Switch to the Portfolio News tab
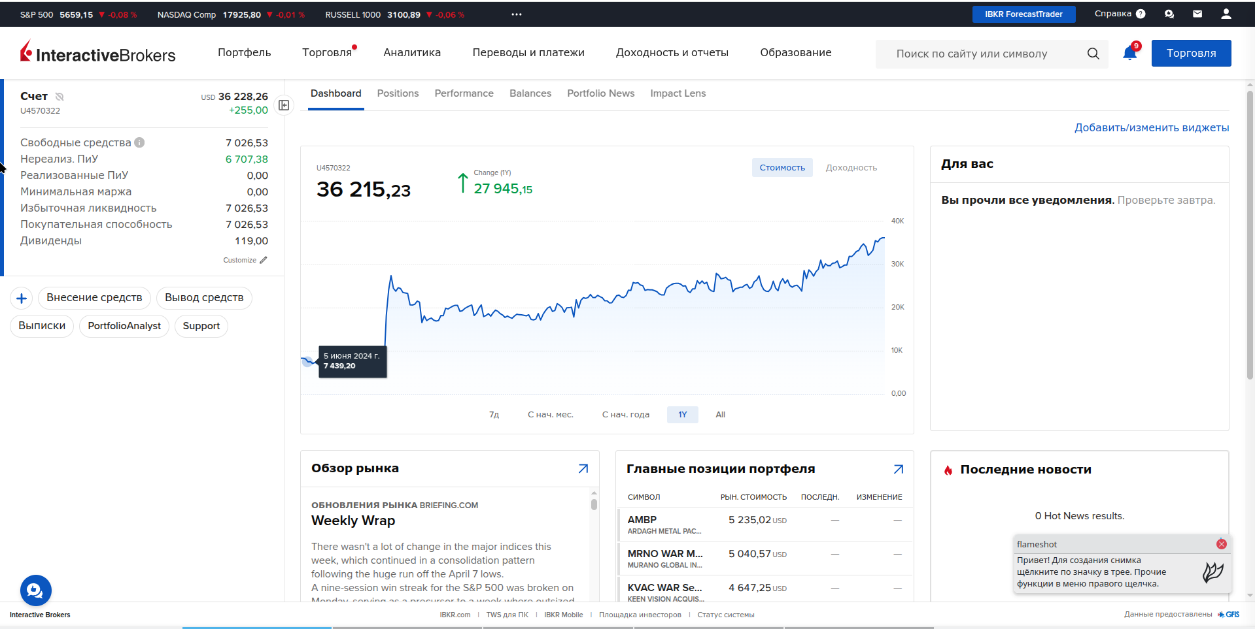 click(601, 93)
